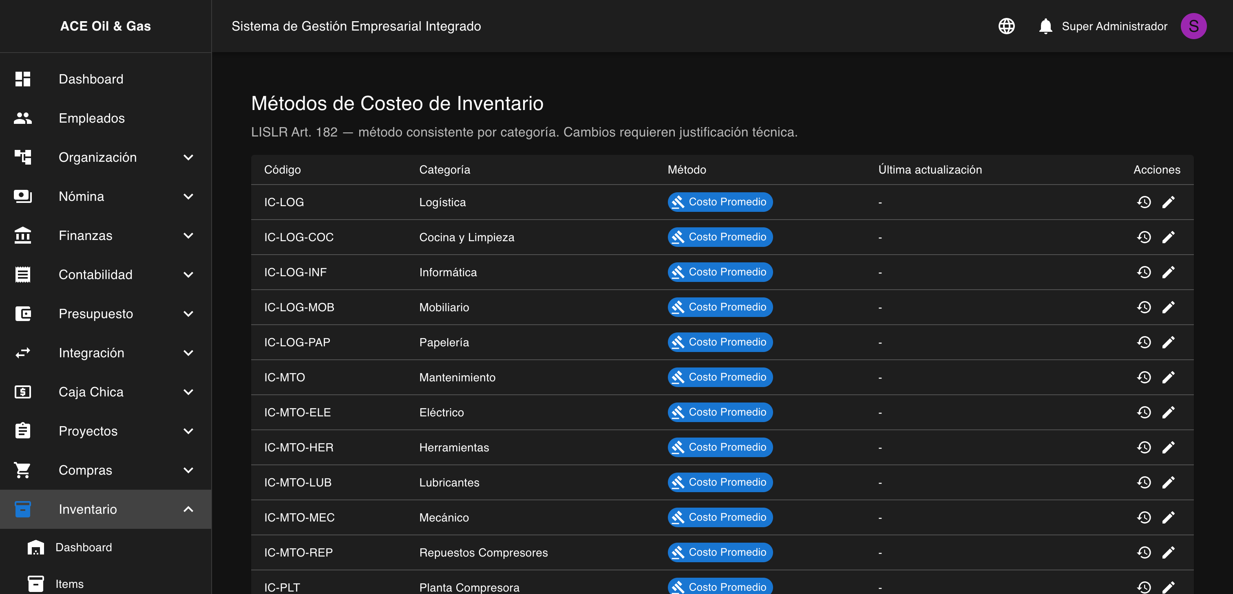View history for IC-MTO-REP row
This screenshot has width=1233, height=594.
point(1144,552)
